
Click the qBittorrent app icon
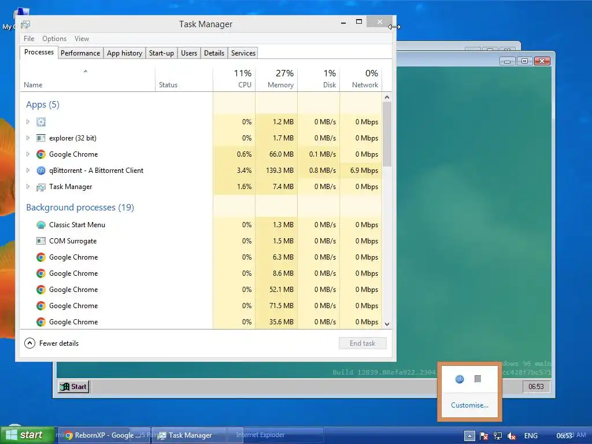(41, 171)
